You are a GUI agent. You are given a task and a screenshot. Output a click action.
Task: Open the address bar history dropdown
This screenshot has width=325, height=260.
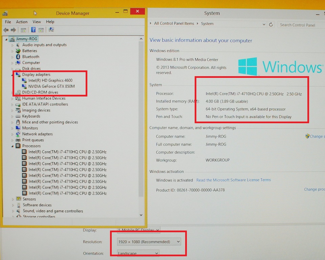(264, 24)
